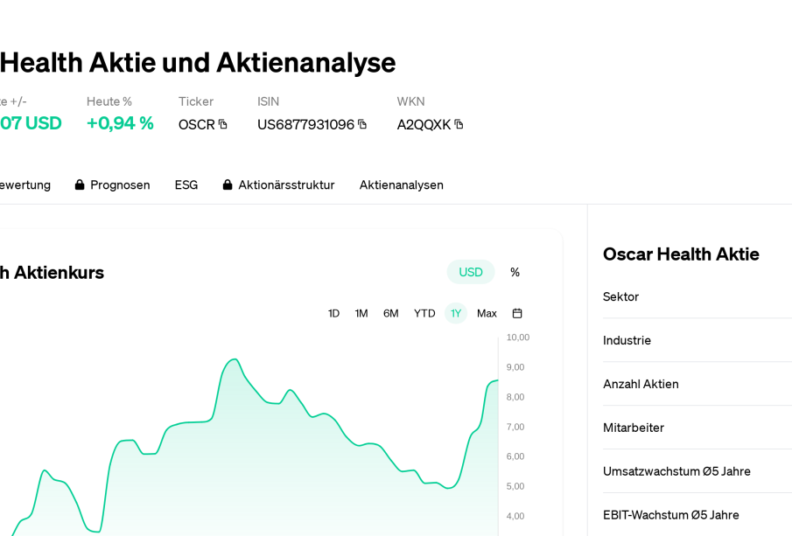Show year-to-date YTD chart
The image size is (792, 536).
click(424, 313)
